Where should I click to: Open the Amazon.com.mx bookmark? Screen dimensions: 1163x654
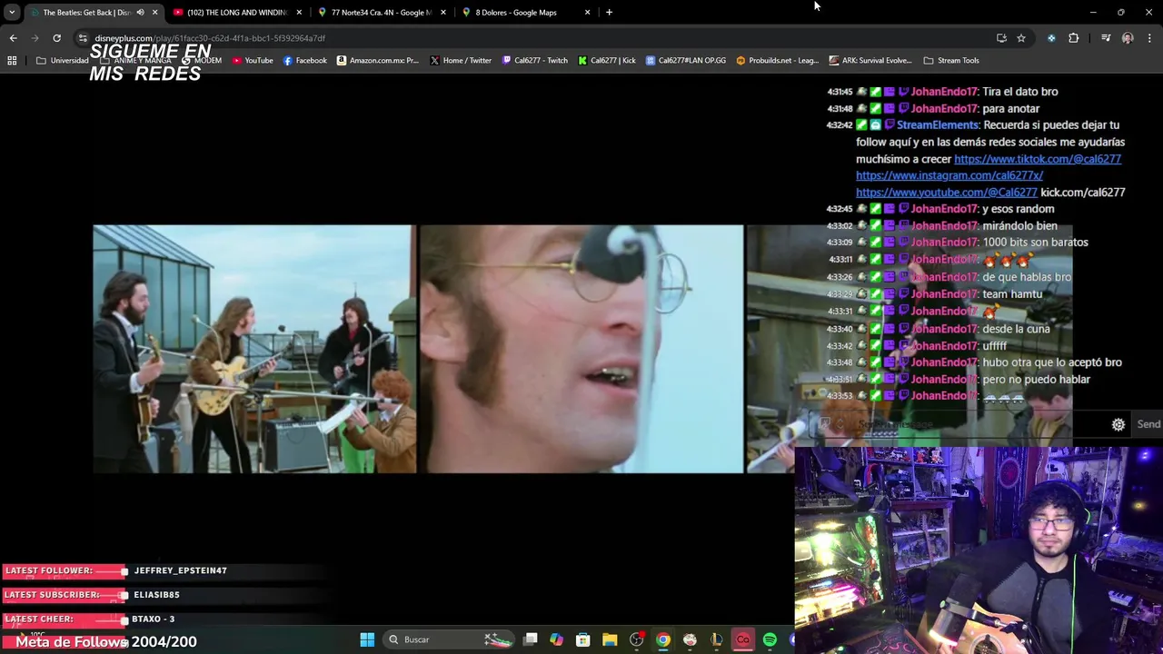click(378, 61)
